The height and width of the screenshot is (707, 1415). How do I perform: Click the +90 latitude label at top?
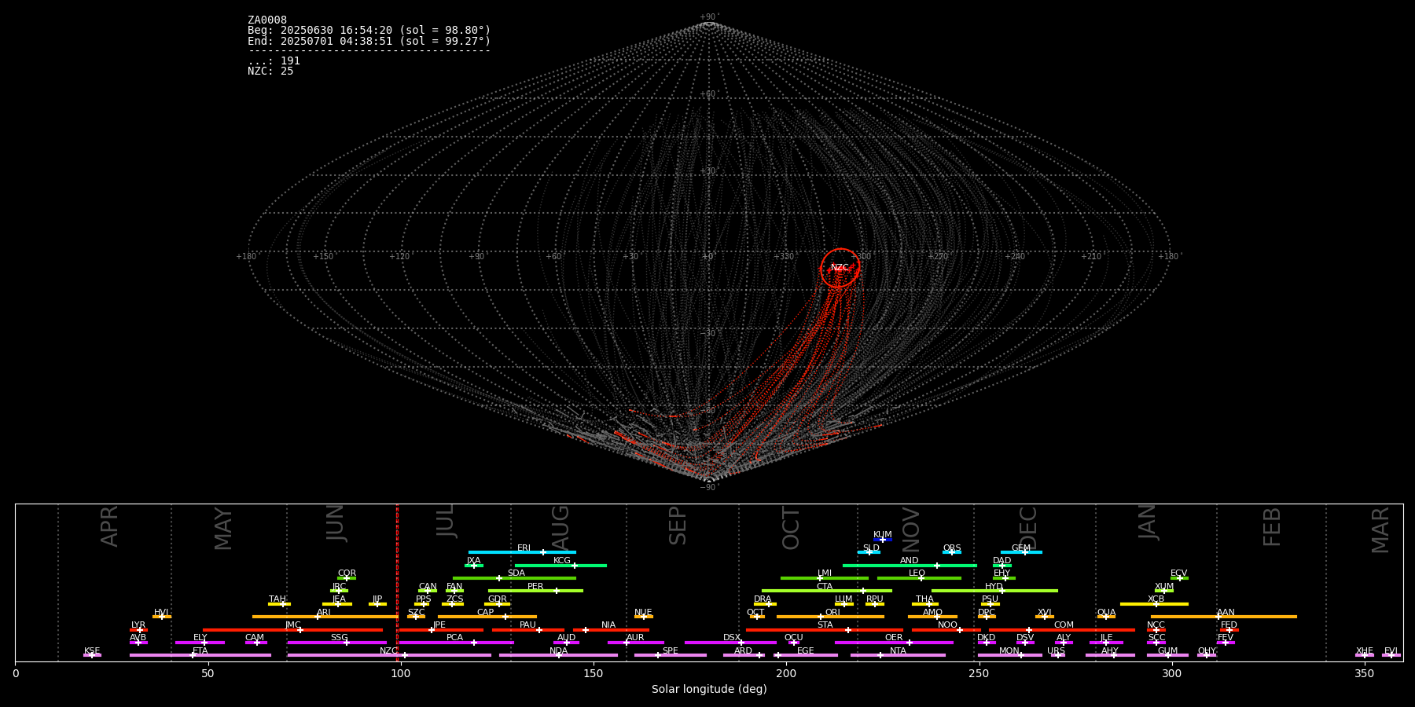point(708,16)
